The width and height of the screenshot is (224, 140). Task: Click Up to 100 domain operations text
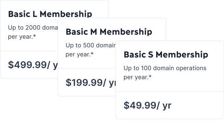[x=165, y=68]
